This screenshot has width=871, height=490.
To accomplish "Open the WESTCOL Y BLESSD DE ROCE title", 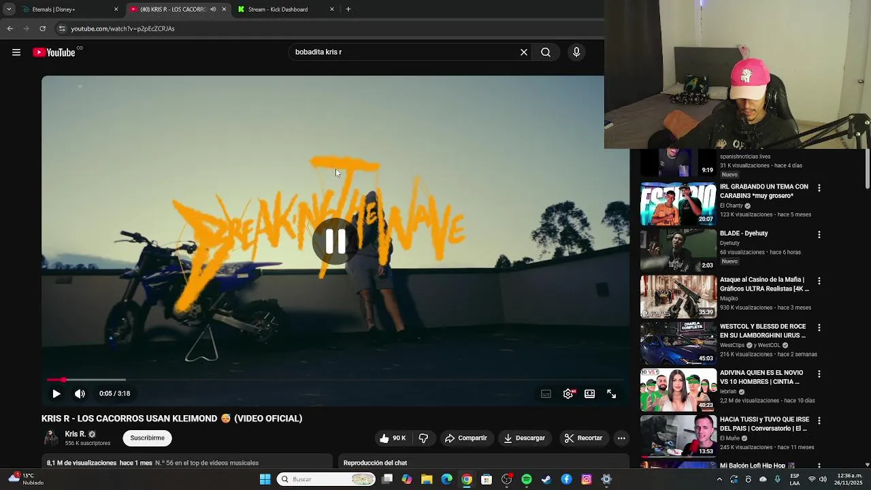I will click(x=763, y=331).
